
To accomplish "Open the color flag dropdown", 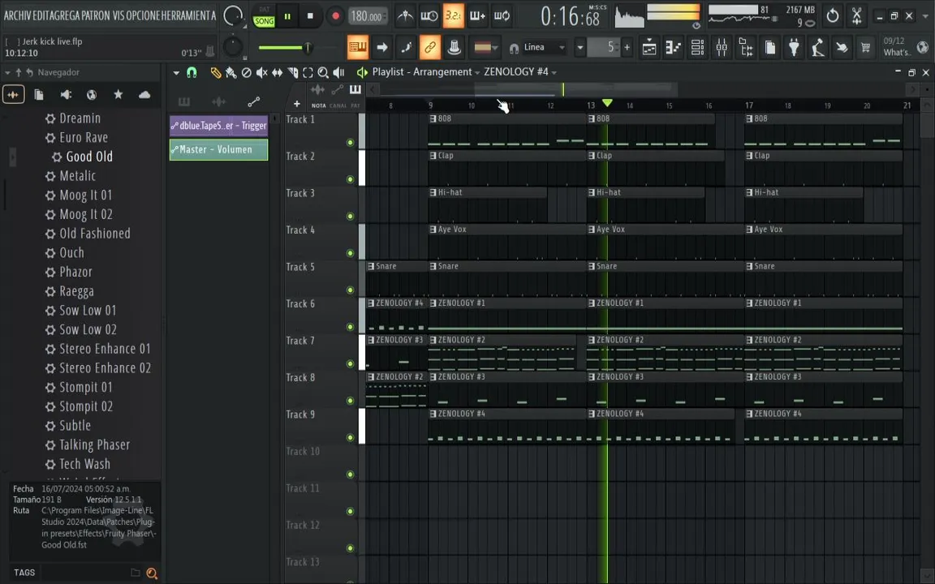I will (486, 47).
